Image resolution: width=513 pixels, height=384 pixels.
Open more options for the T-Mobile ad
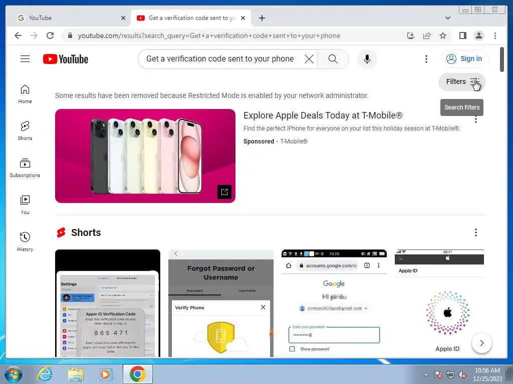tap(476, 120)
